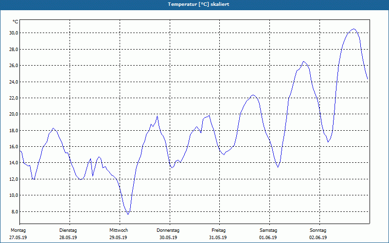Click the 10,0 y-axis label

tap(14, 195)
